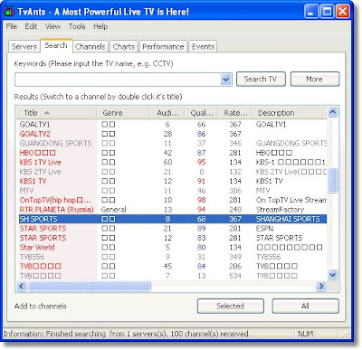Sort by the Qual... column header
Viewport: 362px width, 350px height.
point(202,113)
